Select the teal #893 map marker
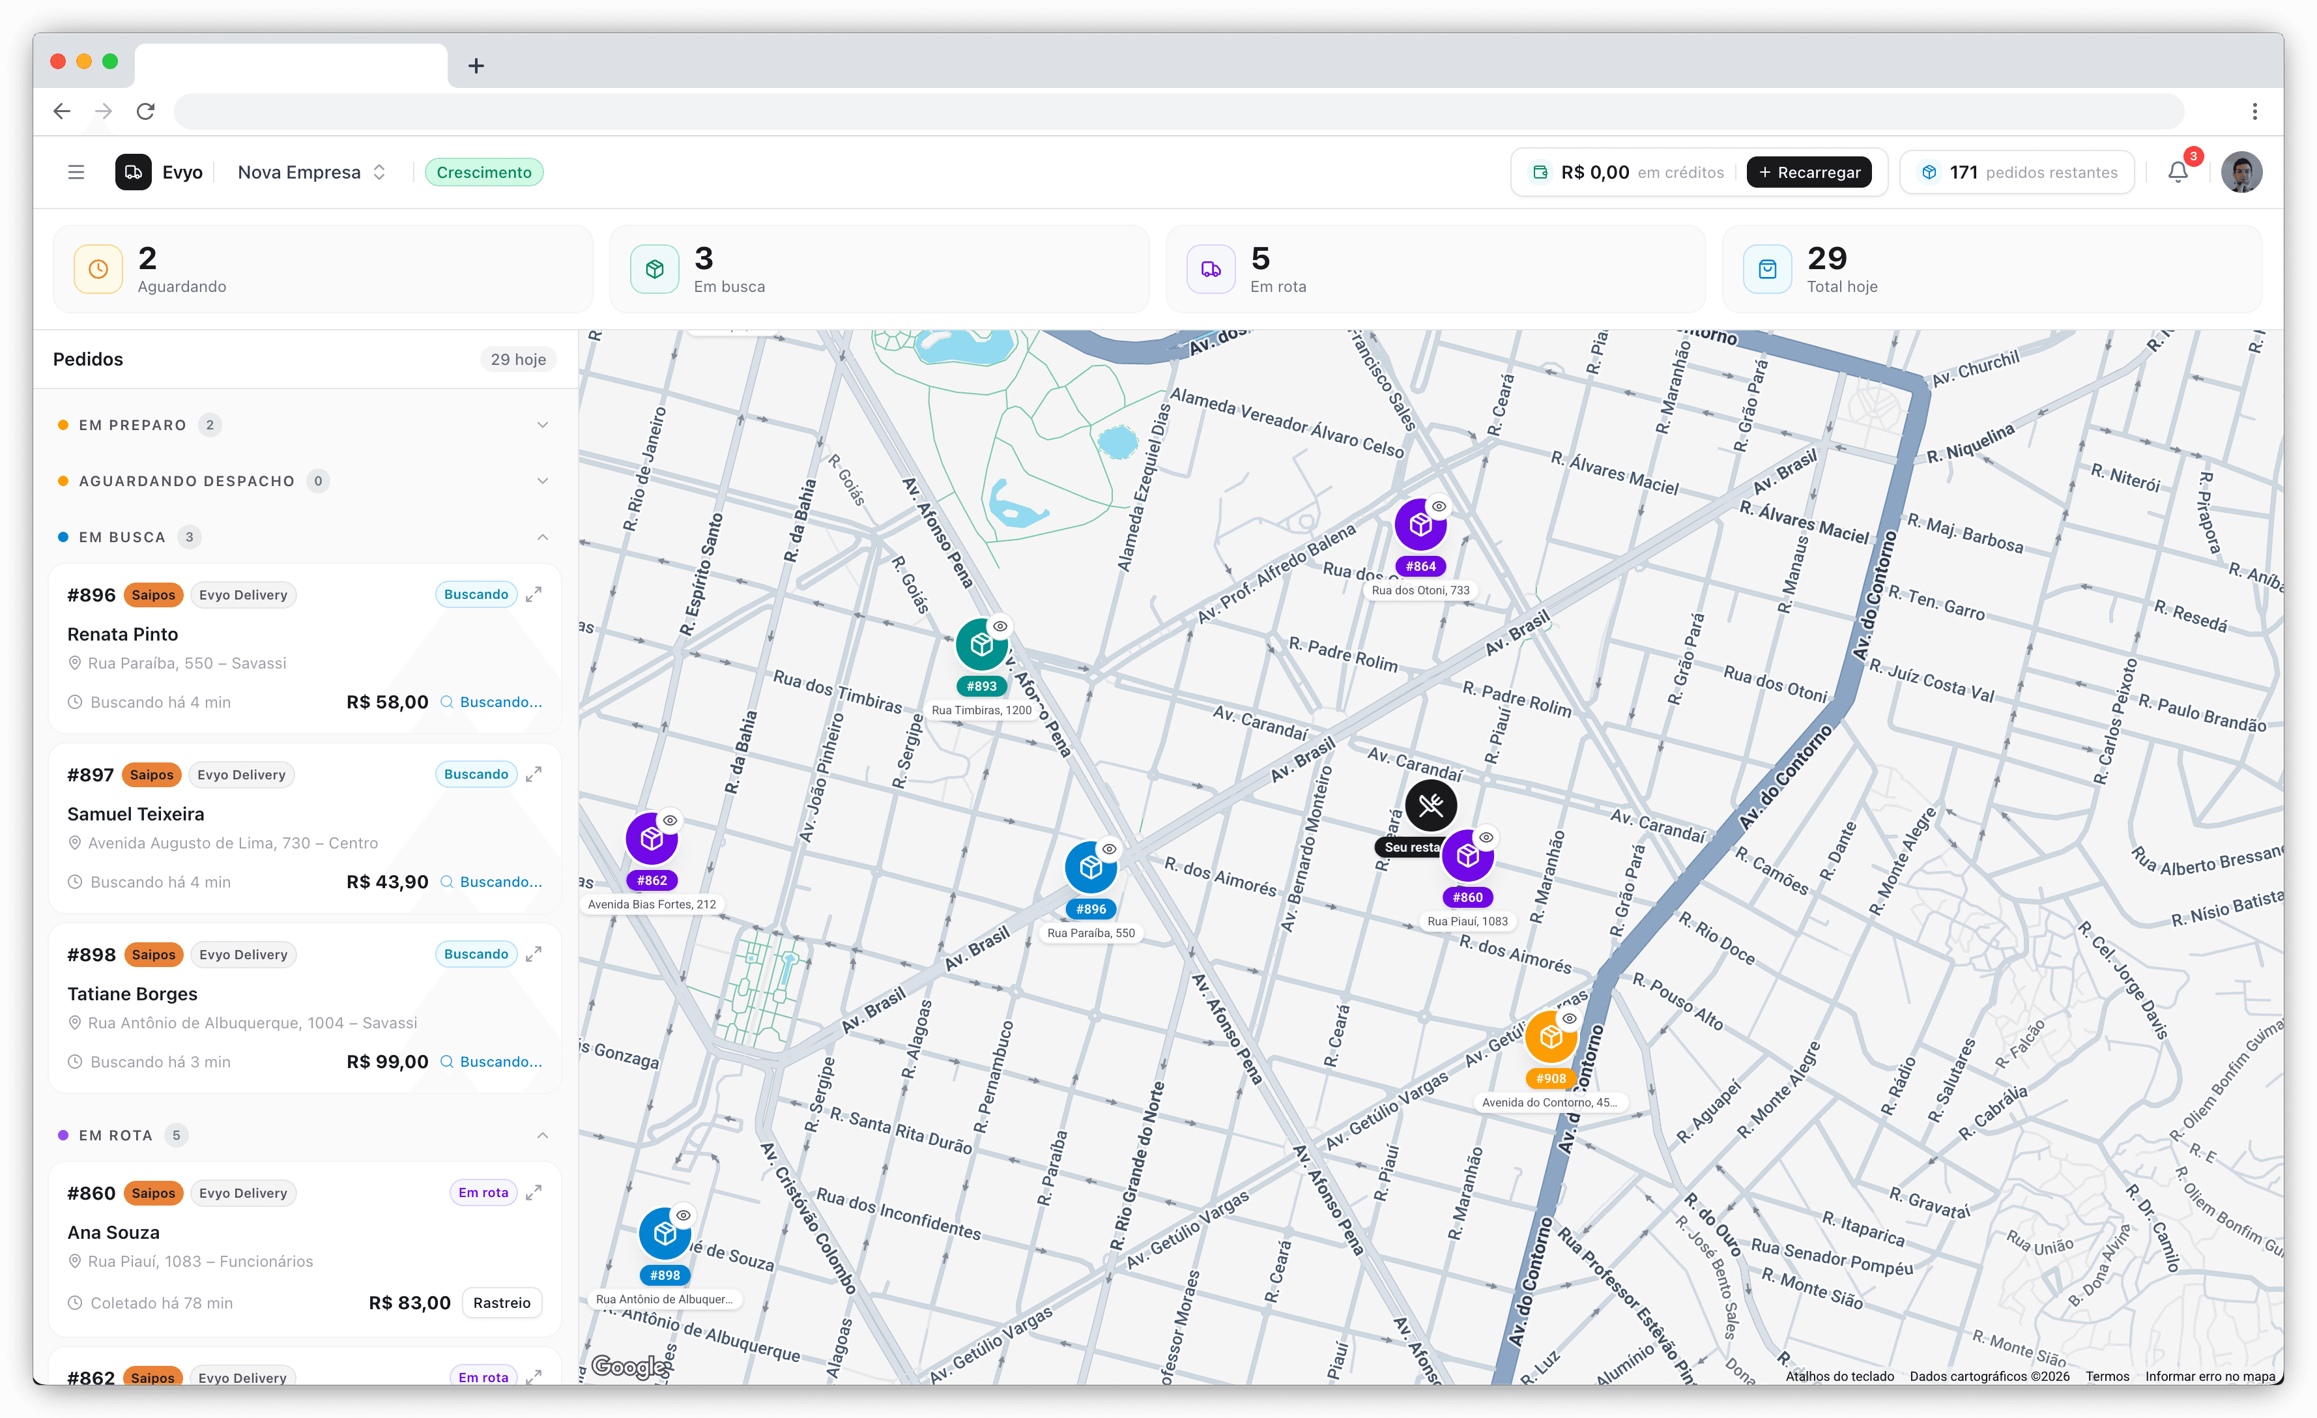The width and height of the screenshot is (2317, 1418). point(981,645)
